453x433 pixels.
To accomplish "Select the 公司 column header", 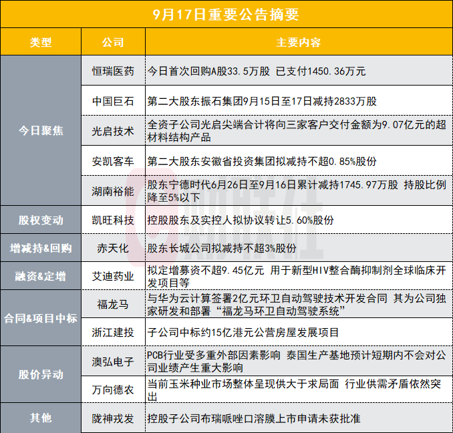I will (x=113, y=42).
